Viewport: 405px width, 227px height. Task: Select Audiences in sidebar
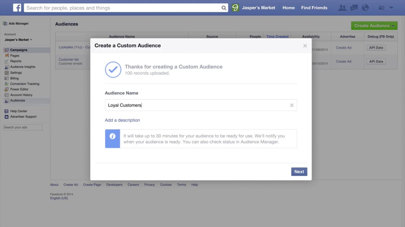(18, 101)
